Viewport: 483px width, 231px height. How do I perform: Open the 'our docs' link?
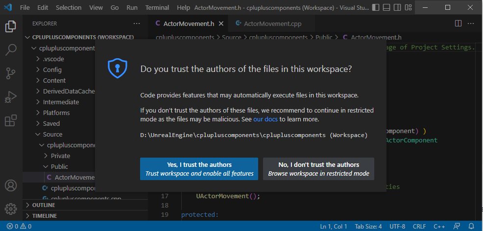pyautogui.click(x=265, y=119)
